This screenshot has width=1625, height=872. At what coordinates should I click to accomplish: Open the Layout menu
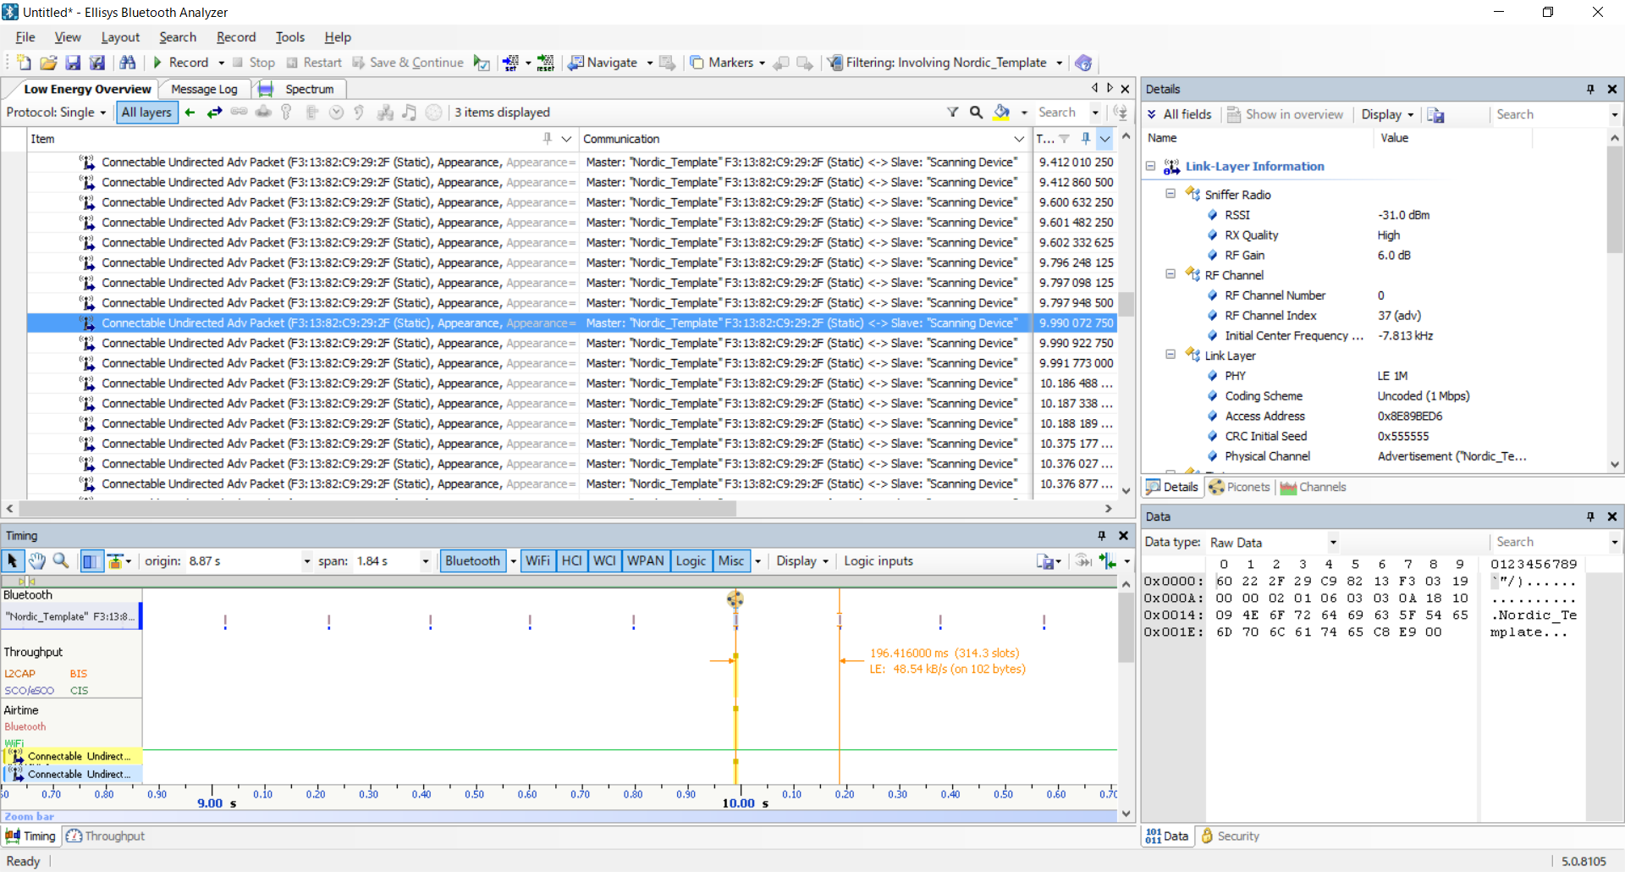120,37
